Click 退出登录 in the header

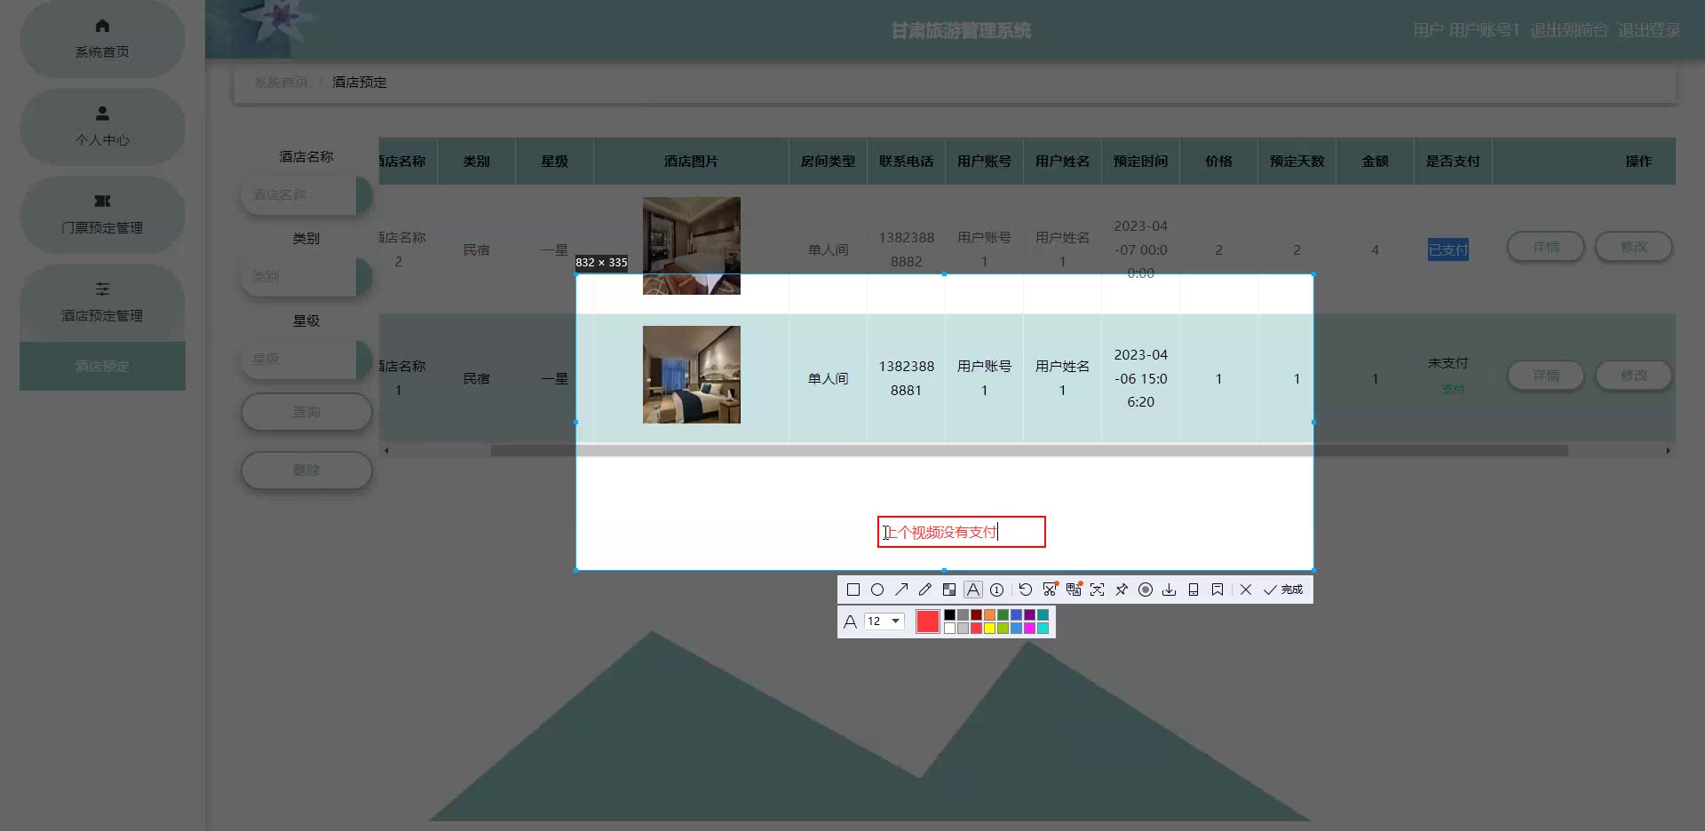tap(1648, 30)
